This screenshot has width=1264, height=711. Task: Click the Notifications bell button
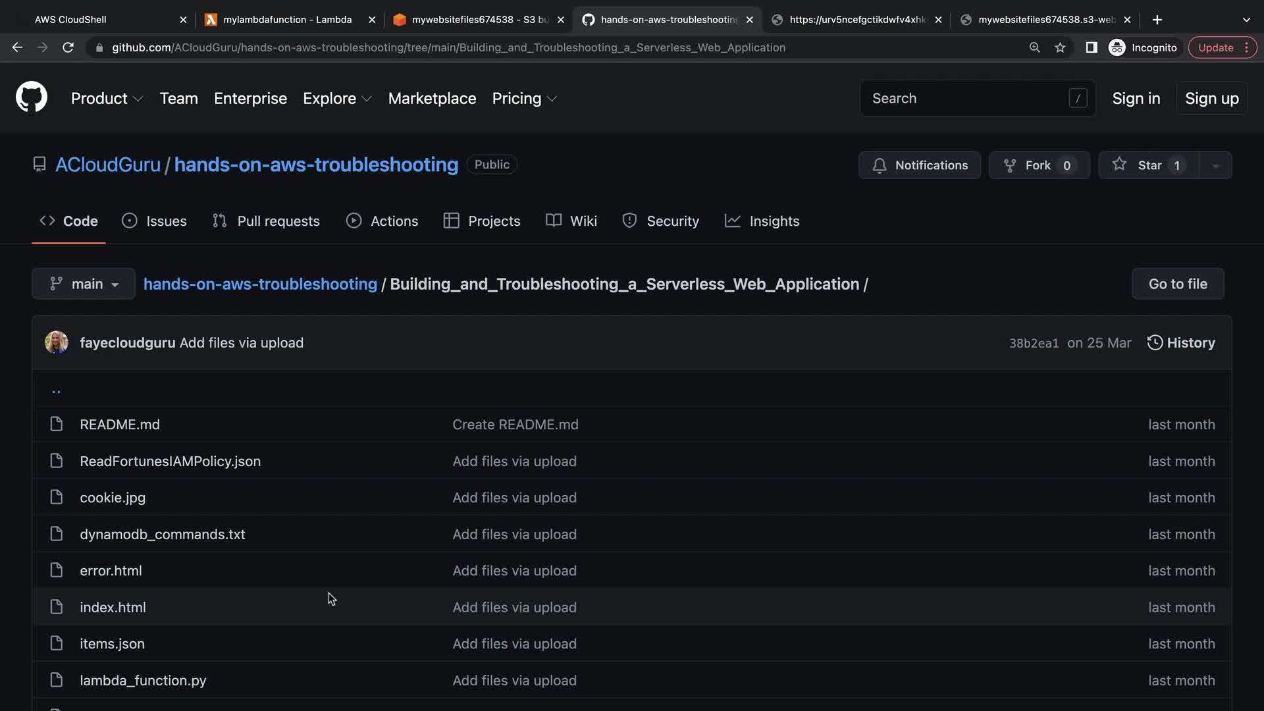pos(919,165)
